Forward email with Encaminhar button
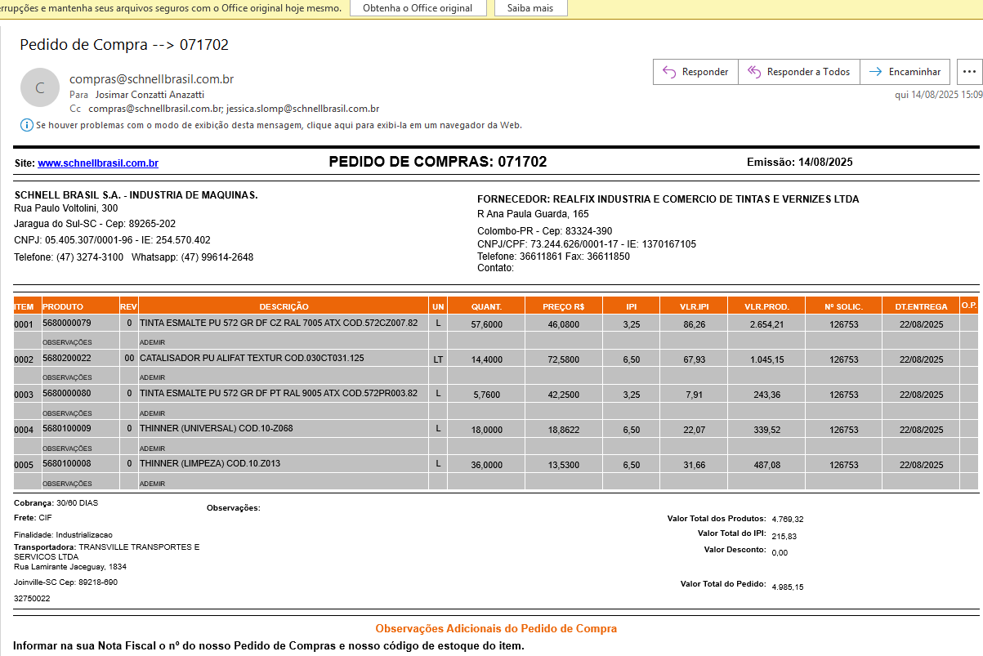983x656 pixels. (905, 72)
